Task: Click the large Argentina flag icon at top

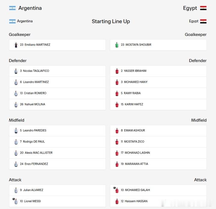Action: tap(12, 8)
